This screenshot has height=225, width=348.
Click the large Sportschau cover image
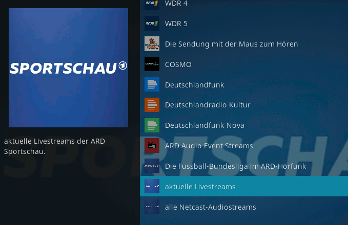68,68
